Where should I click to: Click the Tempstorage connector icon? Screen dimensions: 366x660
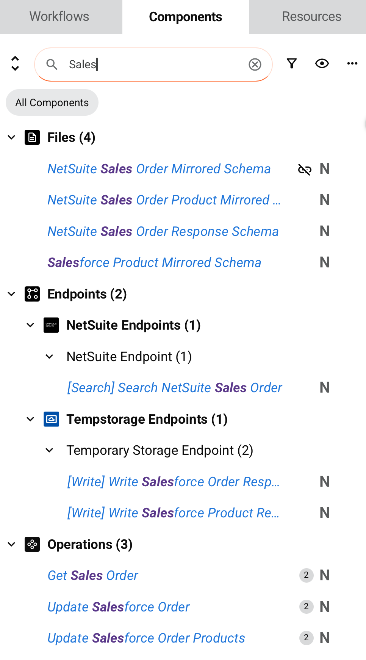(x=51, y=419)
